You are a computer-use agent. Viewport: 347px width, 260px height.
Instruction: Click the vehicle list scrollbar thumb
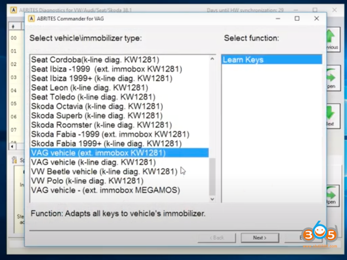[212, 176]
